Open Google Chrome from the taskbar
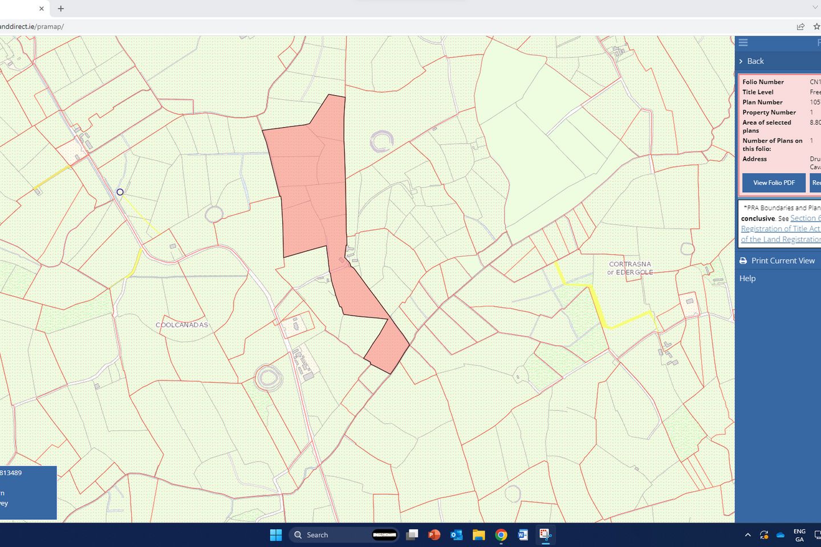 [x=501, y=534]
